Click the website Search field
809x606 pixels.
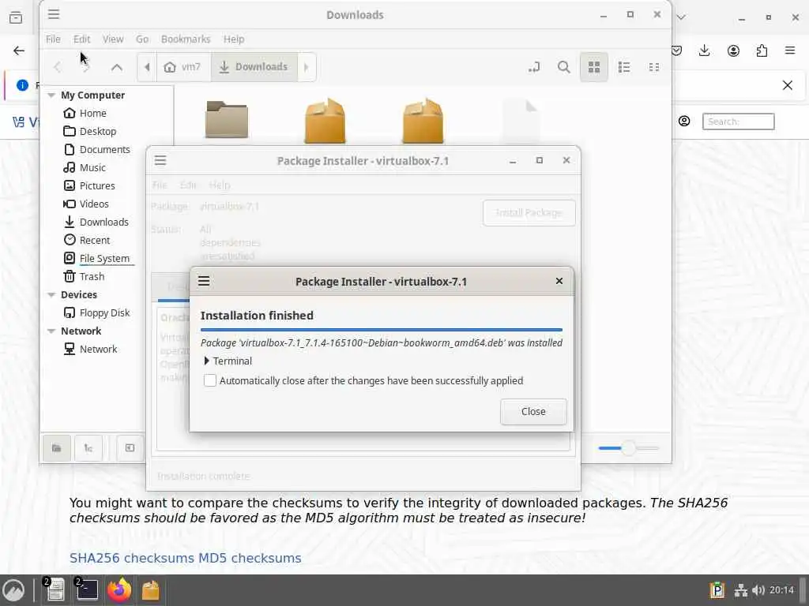(x=739, y=122)
